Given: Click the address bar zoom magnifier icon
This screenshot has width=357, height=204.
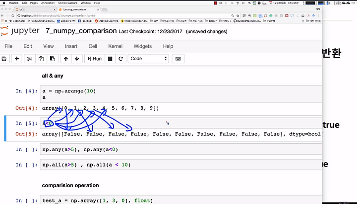Looking at the screenshot, I should 233,16.
